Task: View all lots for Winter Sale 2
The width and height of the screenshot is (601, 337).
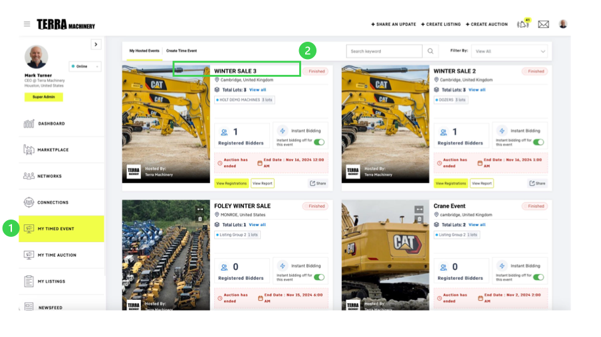Action: (477, 90)
